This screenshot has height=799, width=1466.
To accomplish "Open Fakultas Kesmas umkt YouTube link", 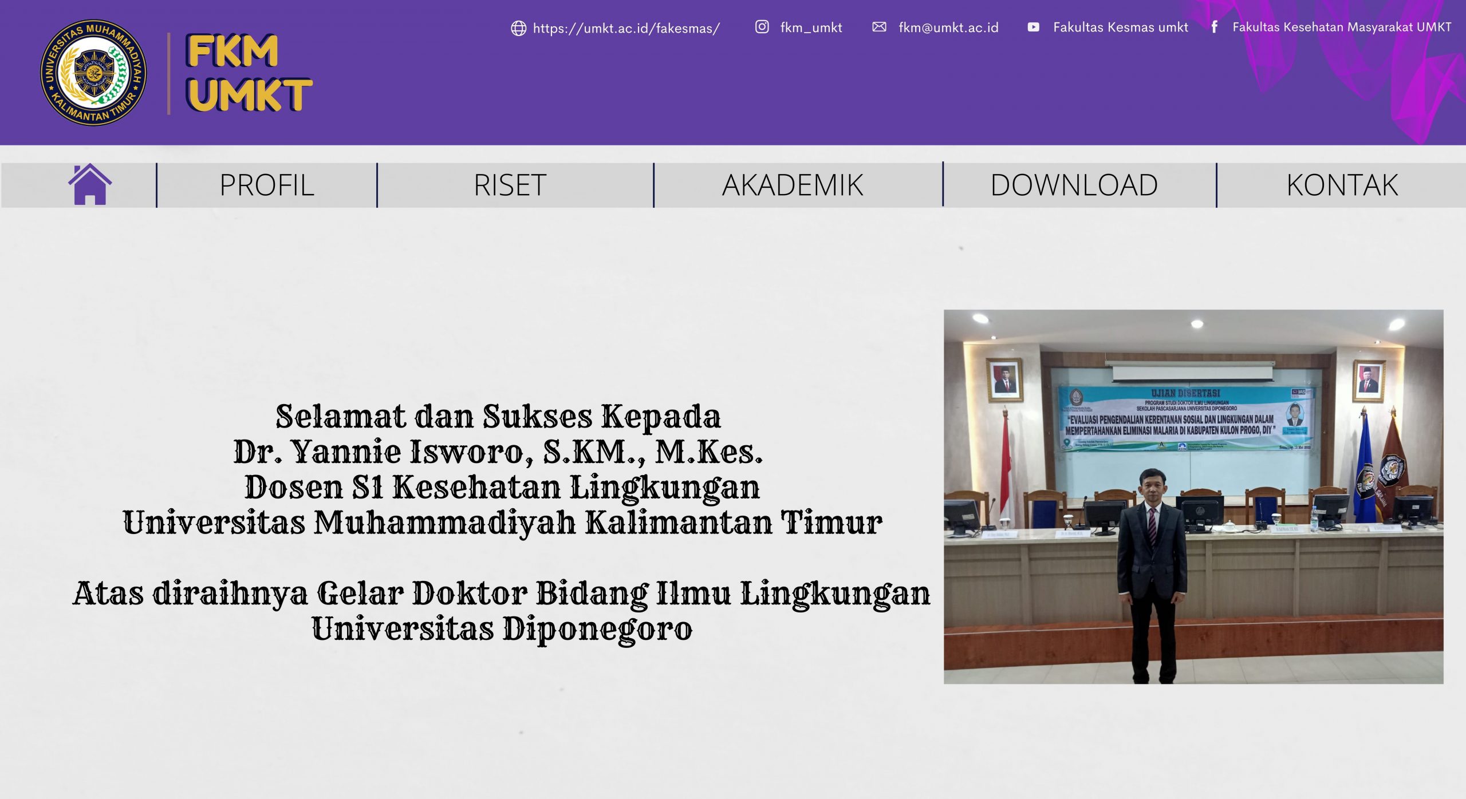I will coord(1121,27).
